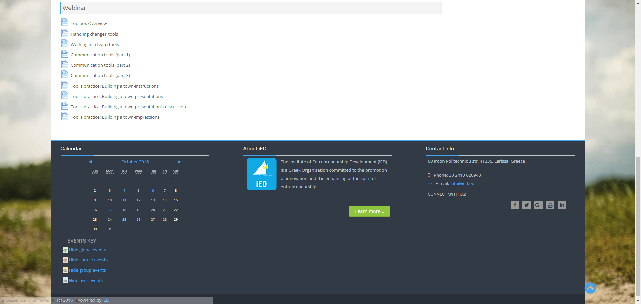Select October 6 in the calendar
This screenshot has width=641, height=304.
(x=153, y=191)
